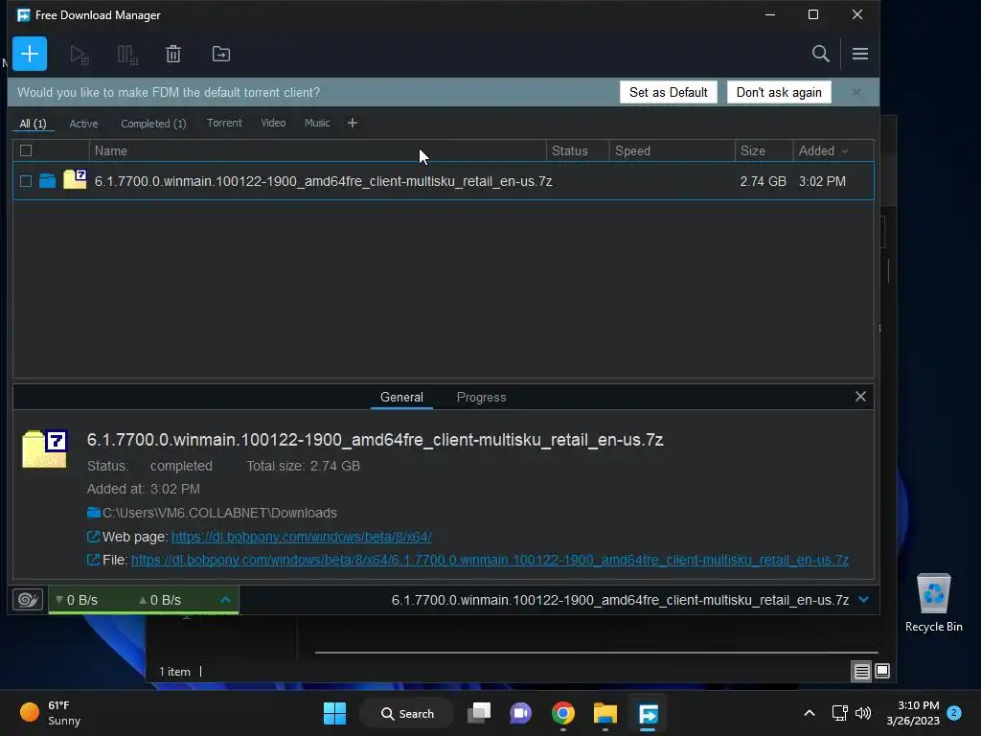Viewport: 981px width, 736px height.
Task: Open Chrome from the taskbar
Action: coord(563,713)
